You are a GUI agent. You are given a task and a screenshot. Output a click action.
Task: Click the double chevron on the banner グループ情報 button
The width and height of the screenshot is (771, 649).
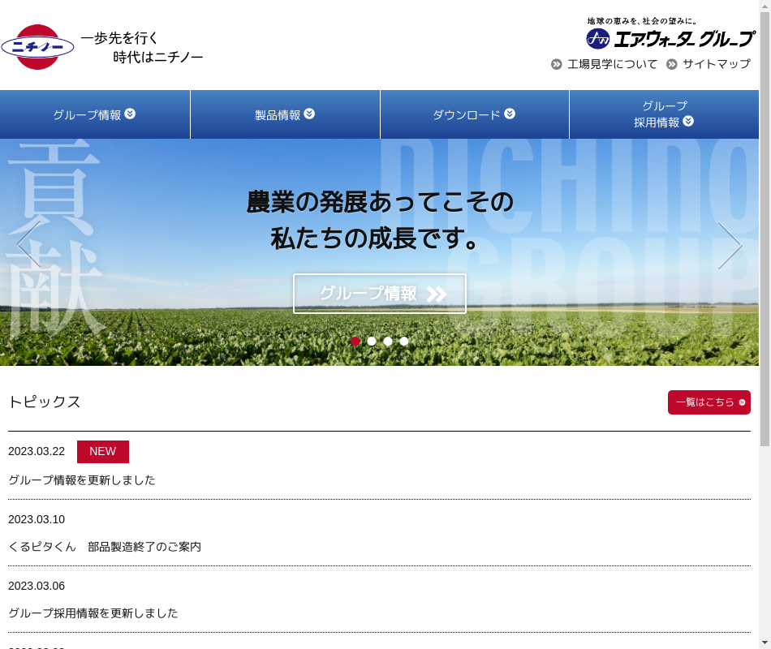(437, 294)
